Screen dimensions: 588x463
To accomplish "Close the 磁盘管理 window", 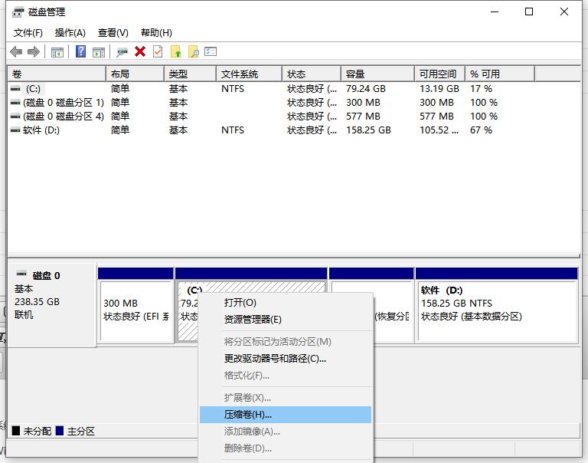I will click(564, 12).
